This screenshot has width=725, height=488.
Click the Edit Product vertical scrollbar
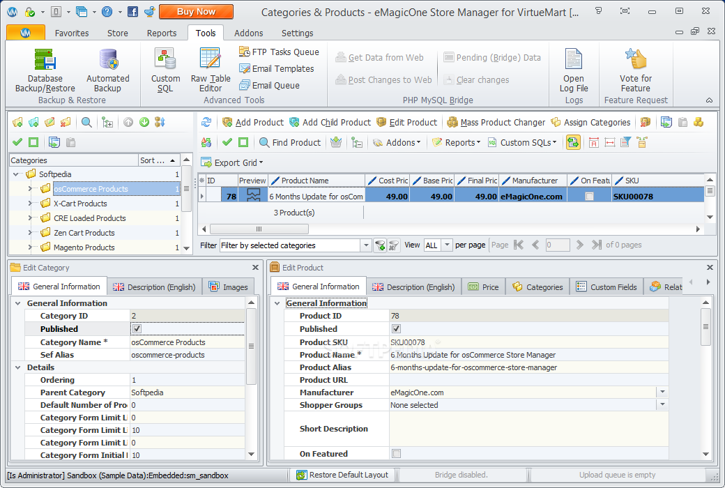tap(705, 326)
